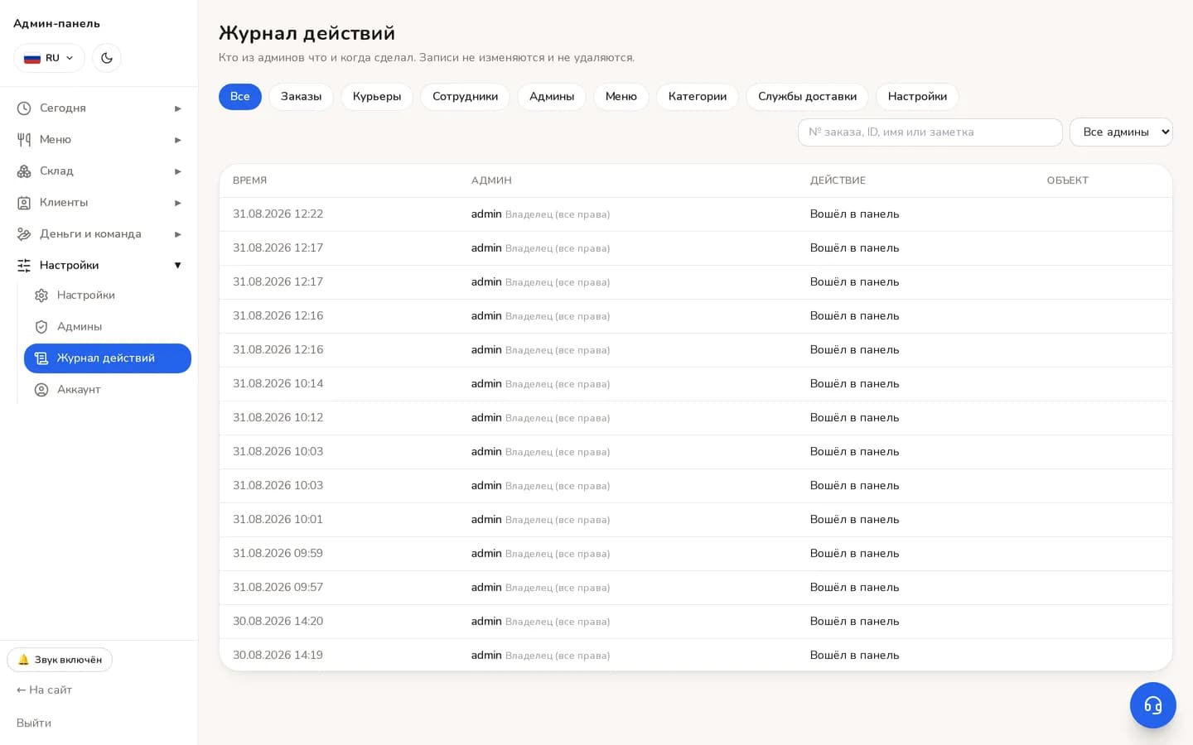This screenshot has width=1193, height=745.
Task: Collapse the Настройки sidebar section arrow
Action: tap(177, 266)
